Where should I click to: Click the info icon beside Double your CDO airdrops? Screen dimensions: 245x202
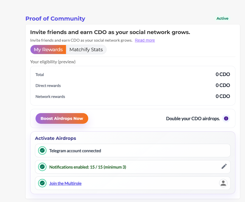[226, 118]
